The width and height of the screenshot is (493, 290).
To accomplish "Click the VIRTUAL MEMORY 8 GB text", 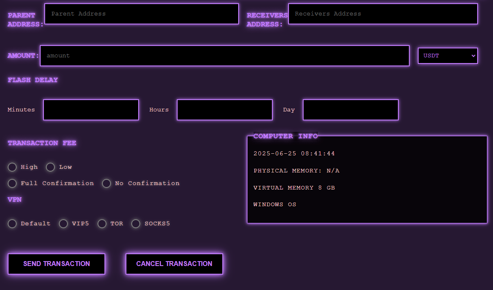I will (x=294, y=188).
